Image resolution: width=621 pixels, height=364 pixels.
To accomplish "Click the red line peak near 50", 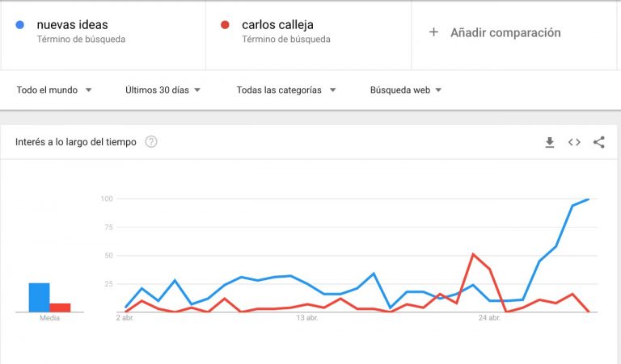I will [x=473, y=254].
